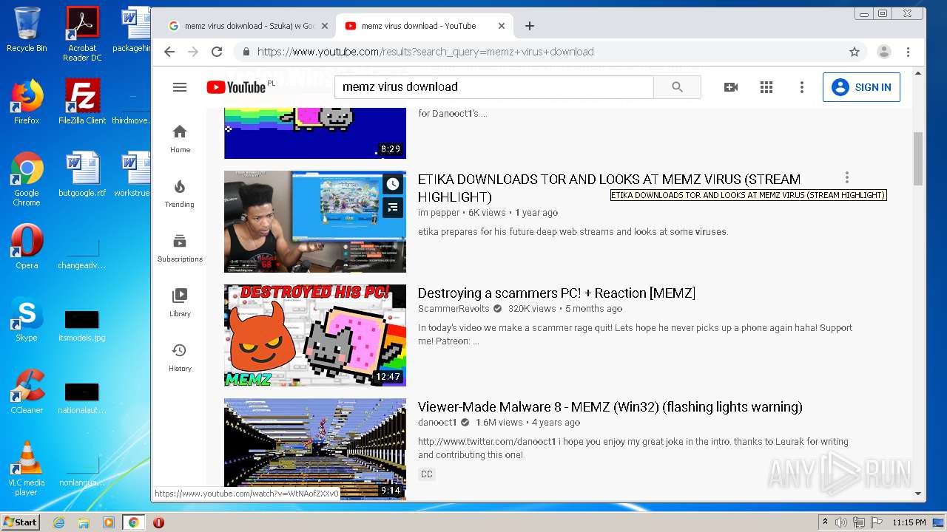Click the volume speaker tray icon
The height and width of the screenshot is (532, 947).
tap(841, 522)
